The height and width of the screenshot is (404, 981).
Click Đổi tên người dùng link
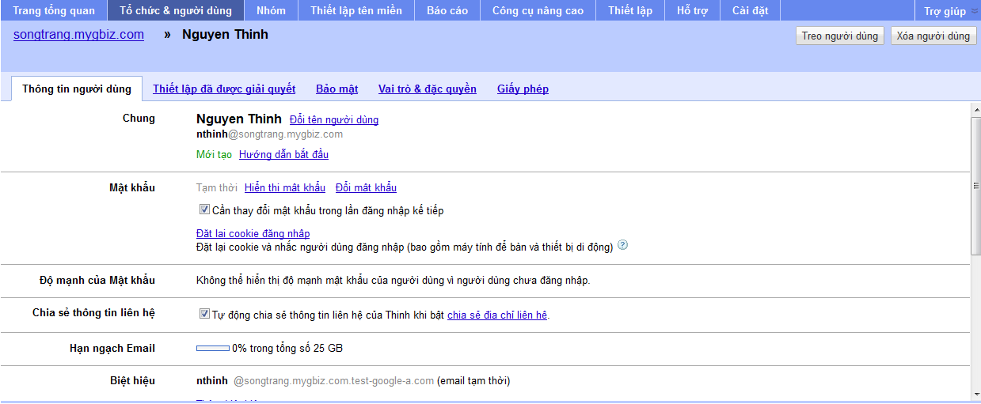[x=333, y=120]
